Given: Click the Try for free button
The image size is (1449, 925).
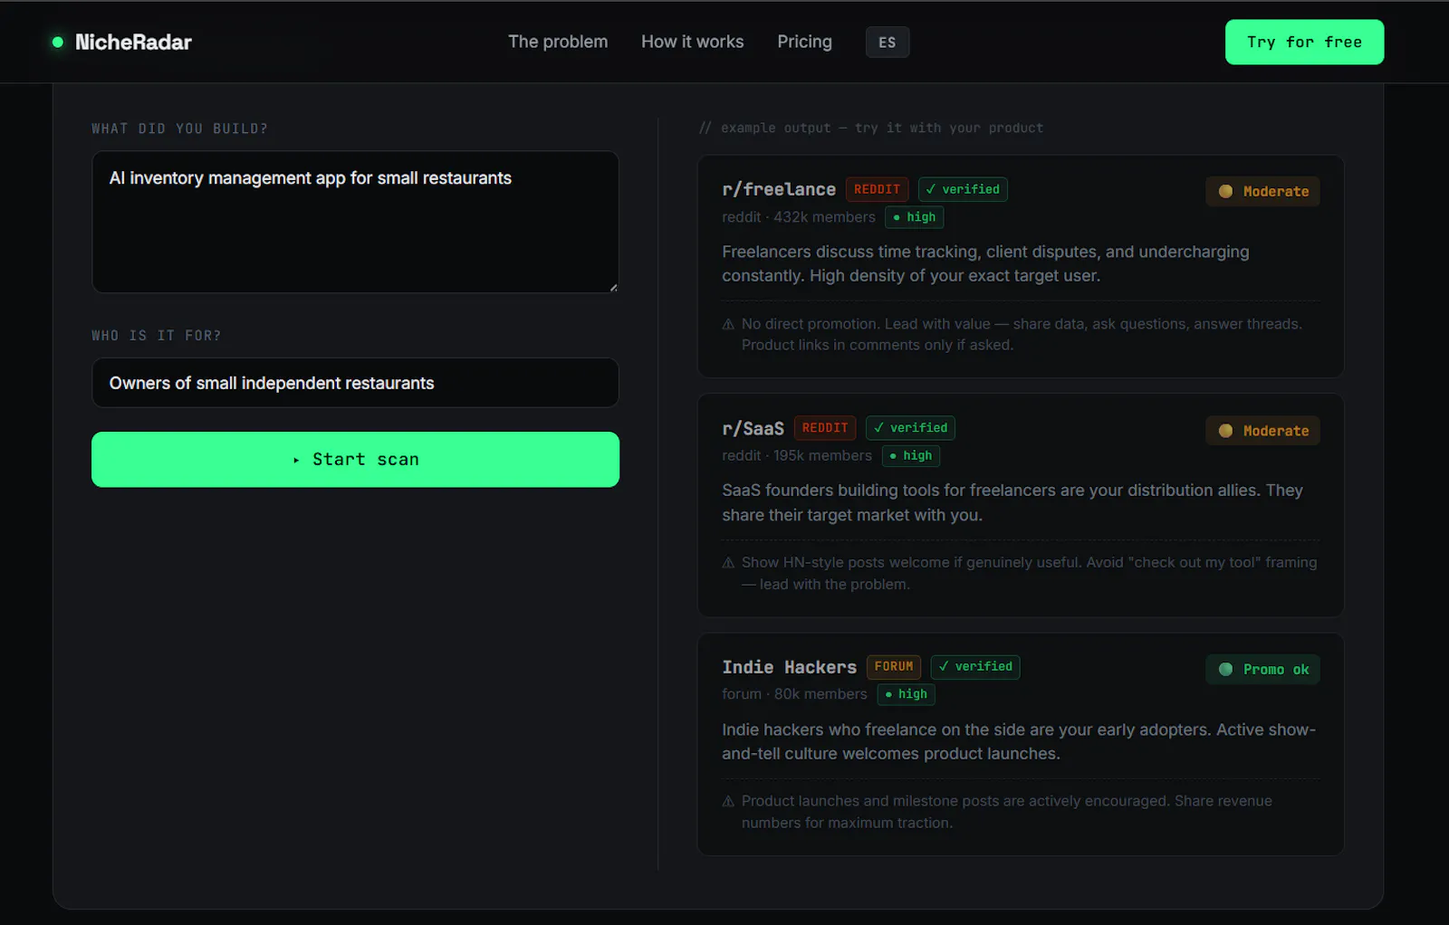Looking at the screenshot, I should coord(1304,42).
